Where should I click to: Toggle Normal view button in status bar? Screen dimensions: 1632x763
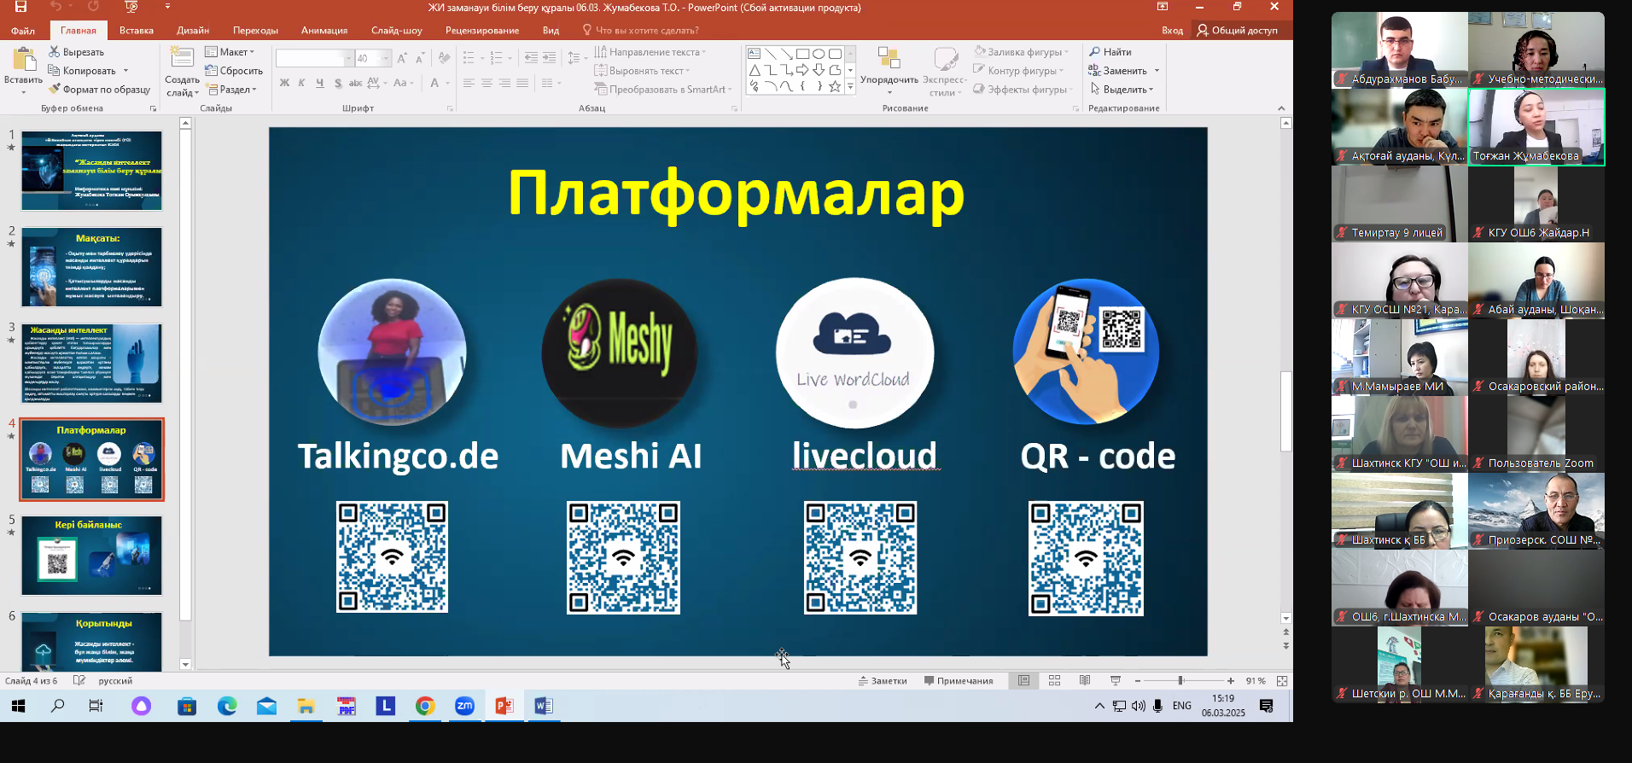tap(1023, 681)
